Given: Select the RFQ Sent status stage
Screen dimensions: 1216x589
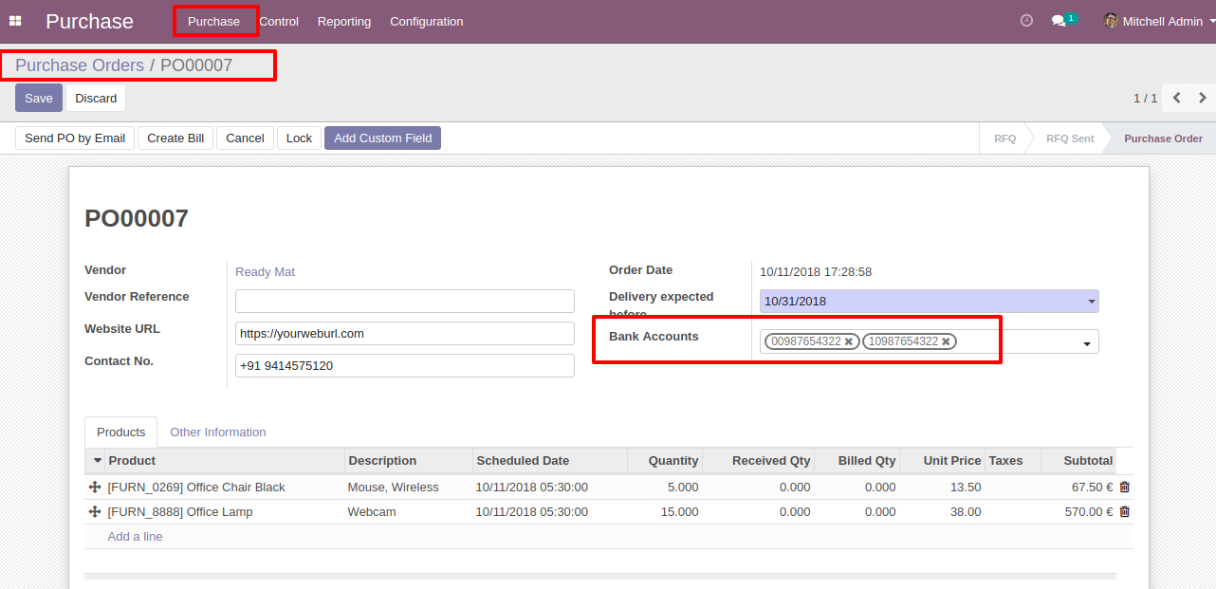Looking at the screenshot, I should (x=1069, y=138).
